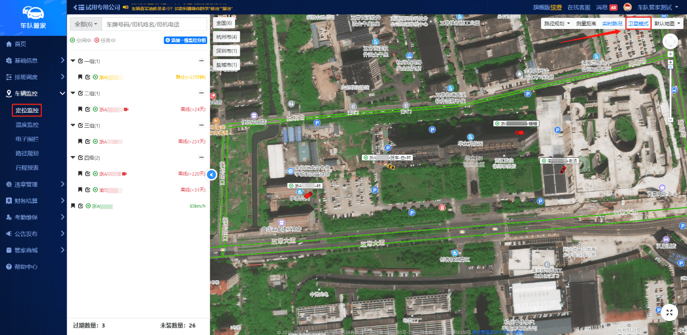Click the 消息 notification badge showing 40
Image resolution: width=687 pixels, height=335 pixels.
pyautogui.click(x=613, y=8)
